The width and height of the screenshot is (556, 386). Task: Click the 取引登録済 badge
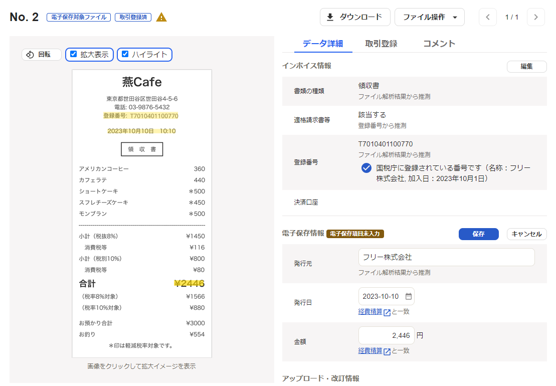pos(133,17)
